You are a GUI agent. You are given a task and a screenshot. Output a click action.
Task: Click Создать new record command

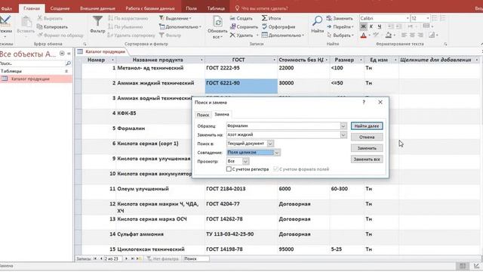241,18
